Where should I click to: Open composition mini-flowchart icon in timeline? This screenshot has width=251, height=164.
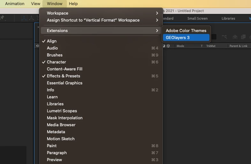tap(225, 37)
